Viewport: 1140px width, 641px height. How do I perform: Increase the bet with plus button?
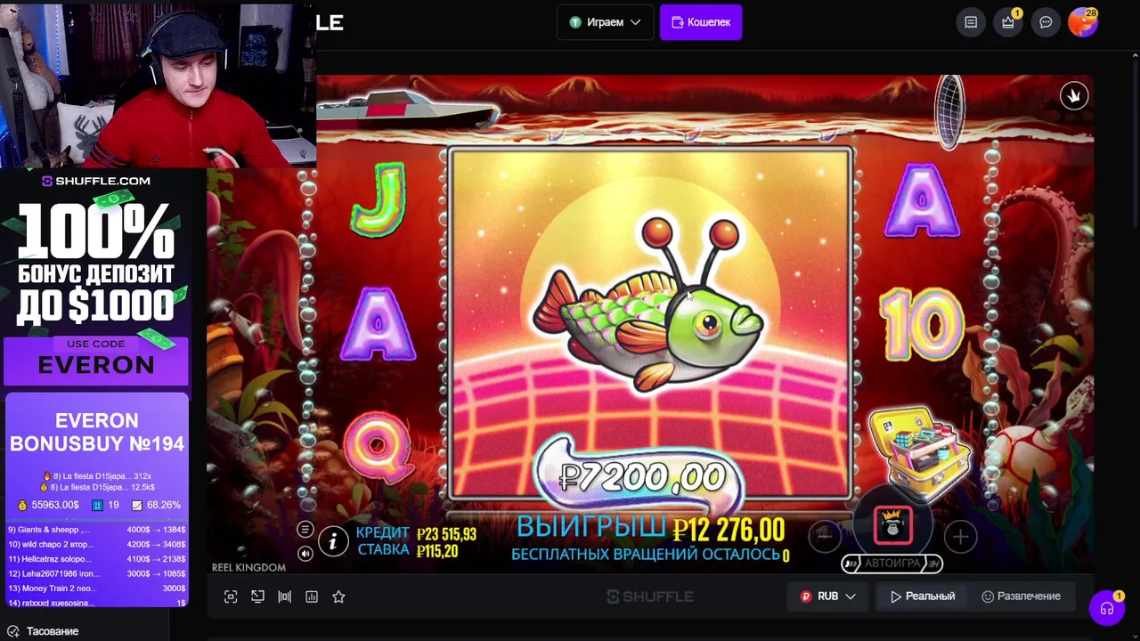pyautogui.click(x=960, y=536)
